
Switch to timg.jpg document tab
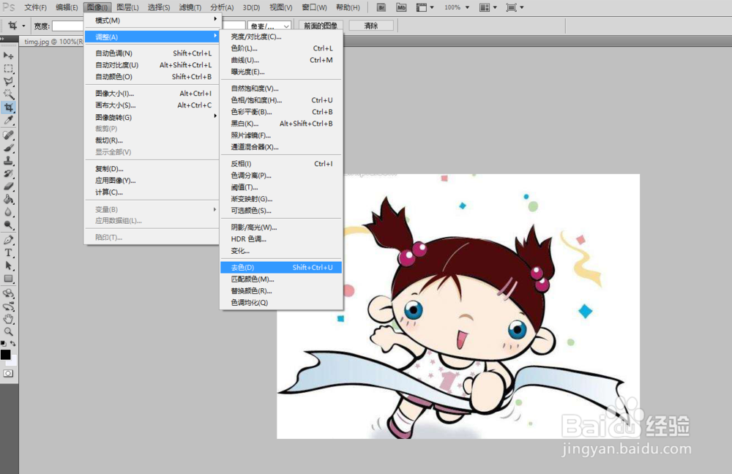(x=52, y=42)
